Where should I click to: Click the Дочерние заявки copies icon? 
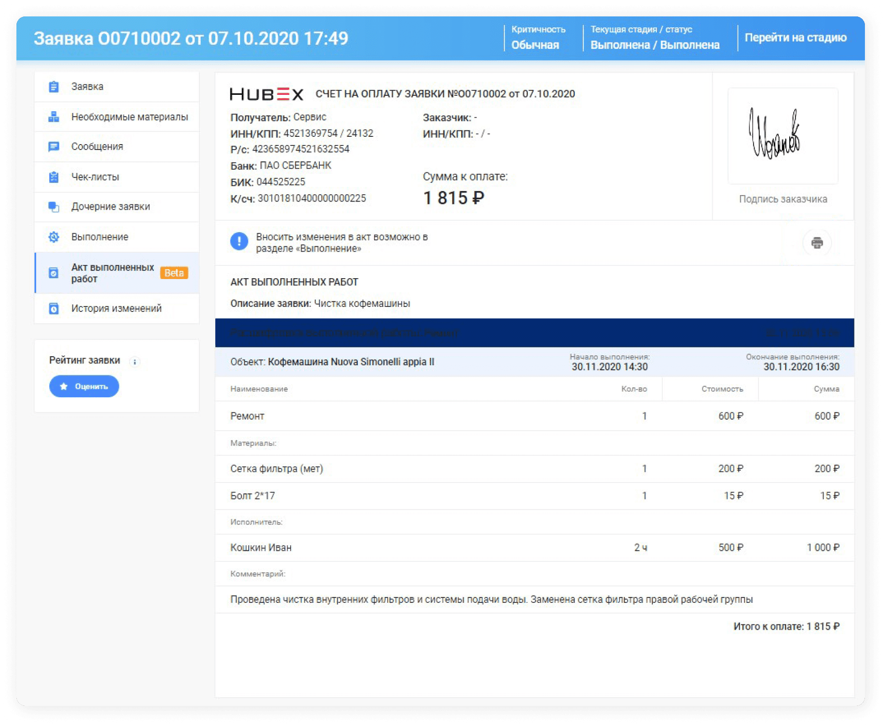click(54, 206)
